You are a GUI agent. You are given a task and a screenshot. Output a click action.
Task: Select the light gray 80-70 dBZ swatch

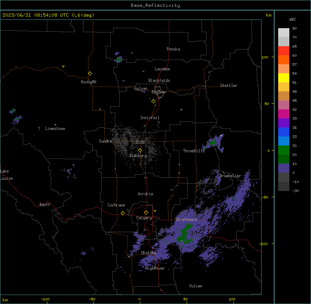[284, 33]
